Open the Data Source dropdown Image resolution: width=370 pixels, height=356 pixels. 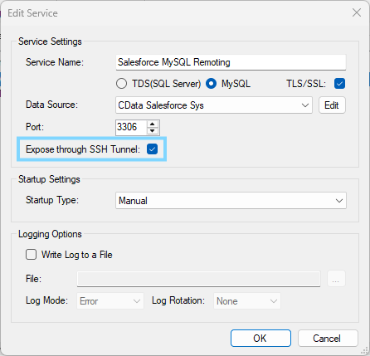click(x=214, y=105)
